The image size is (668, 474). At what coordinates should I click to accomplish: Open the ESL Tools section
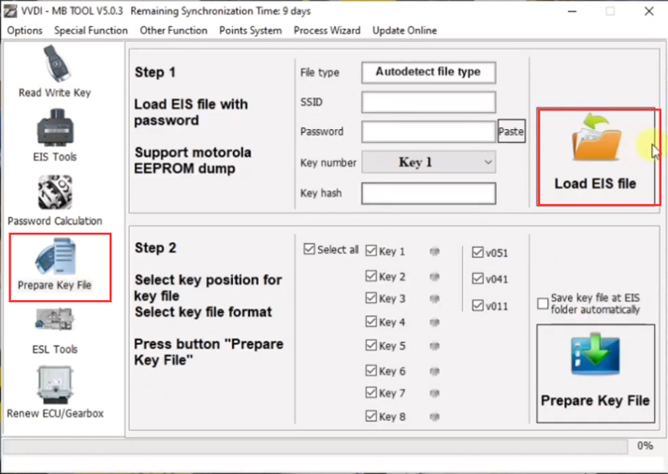55,331
